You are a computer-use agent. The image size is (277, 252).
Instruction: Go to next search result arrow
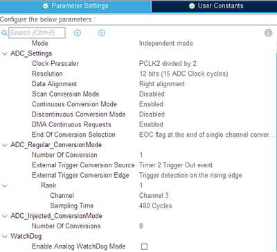102,33
